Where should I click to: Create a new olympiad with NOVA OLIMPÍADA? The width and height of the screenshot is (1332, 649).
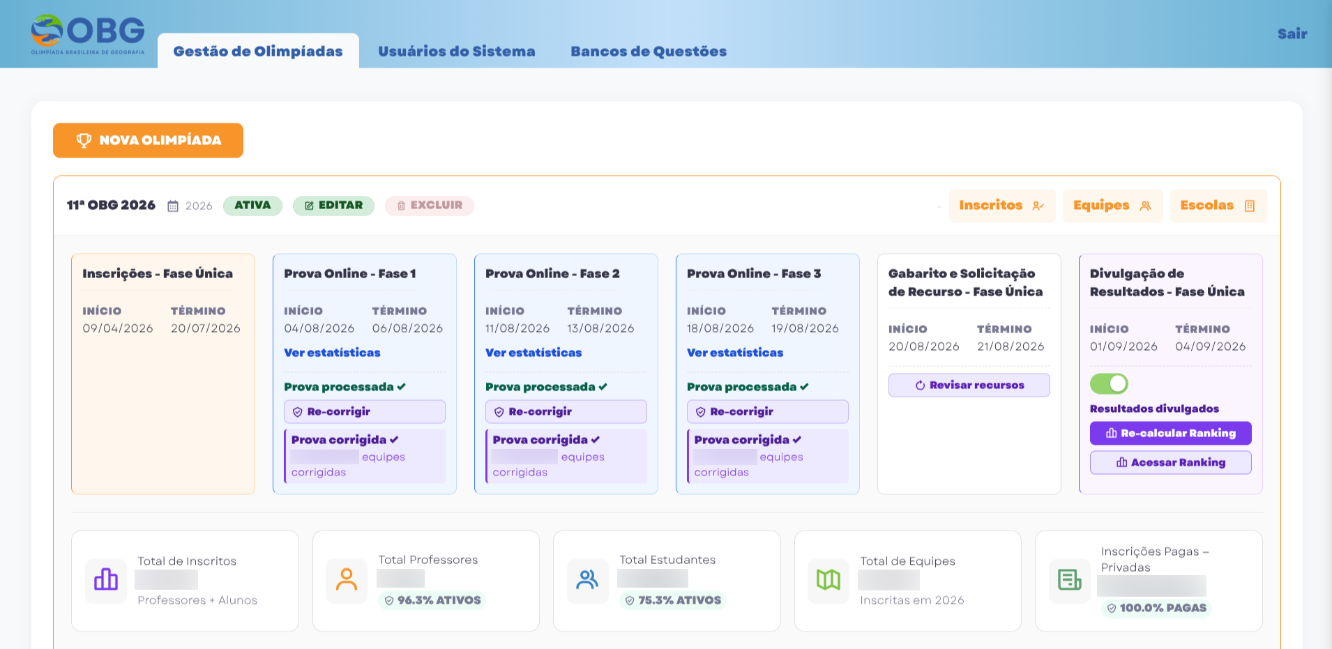pyautogui.click(x=148, y=140)
